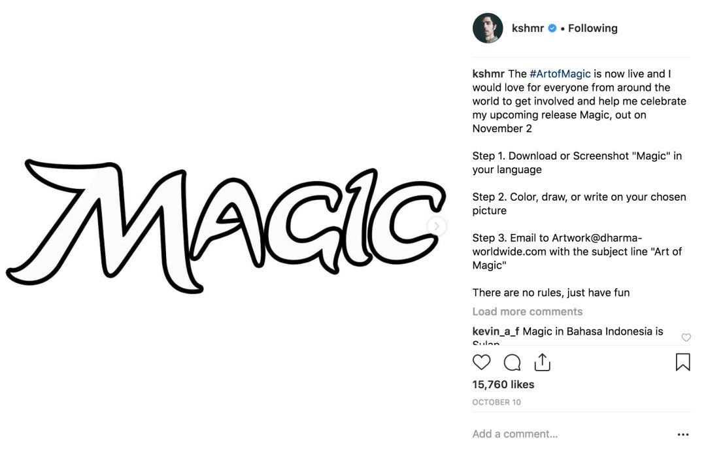Open the three-dot more options menu
Screen dimensions: 706x449
pos(683,435)
